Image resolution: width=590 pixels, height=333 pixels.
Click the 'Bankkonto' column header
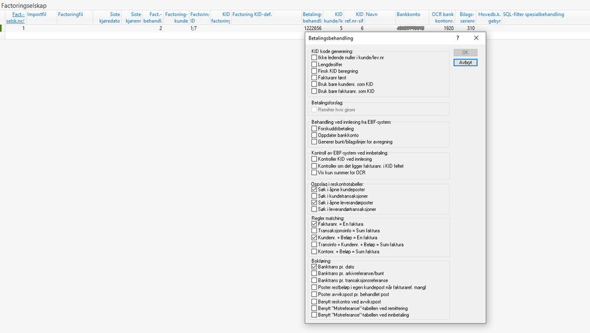409,14
